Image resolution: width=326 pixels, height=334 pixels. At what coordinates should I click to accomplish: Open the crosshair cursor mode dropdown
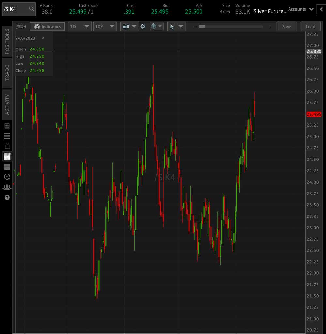tap(156, 27)
